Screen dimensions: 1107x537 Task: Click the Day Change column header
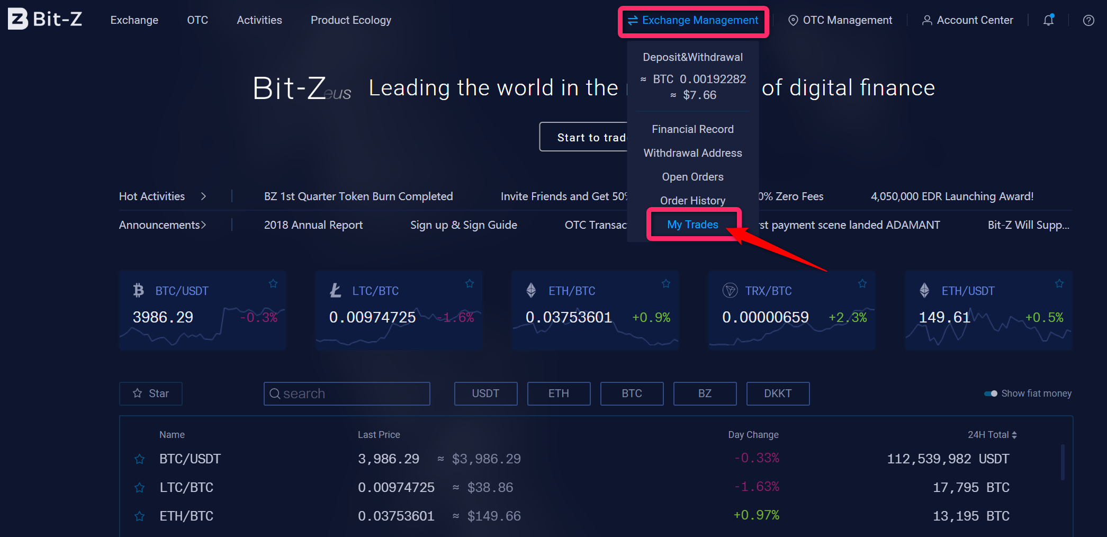pos(753,435)
